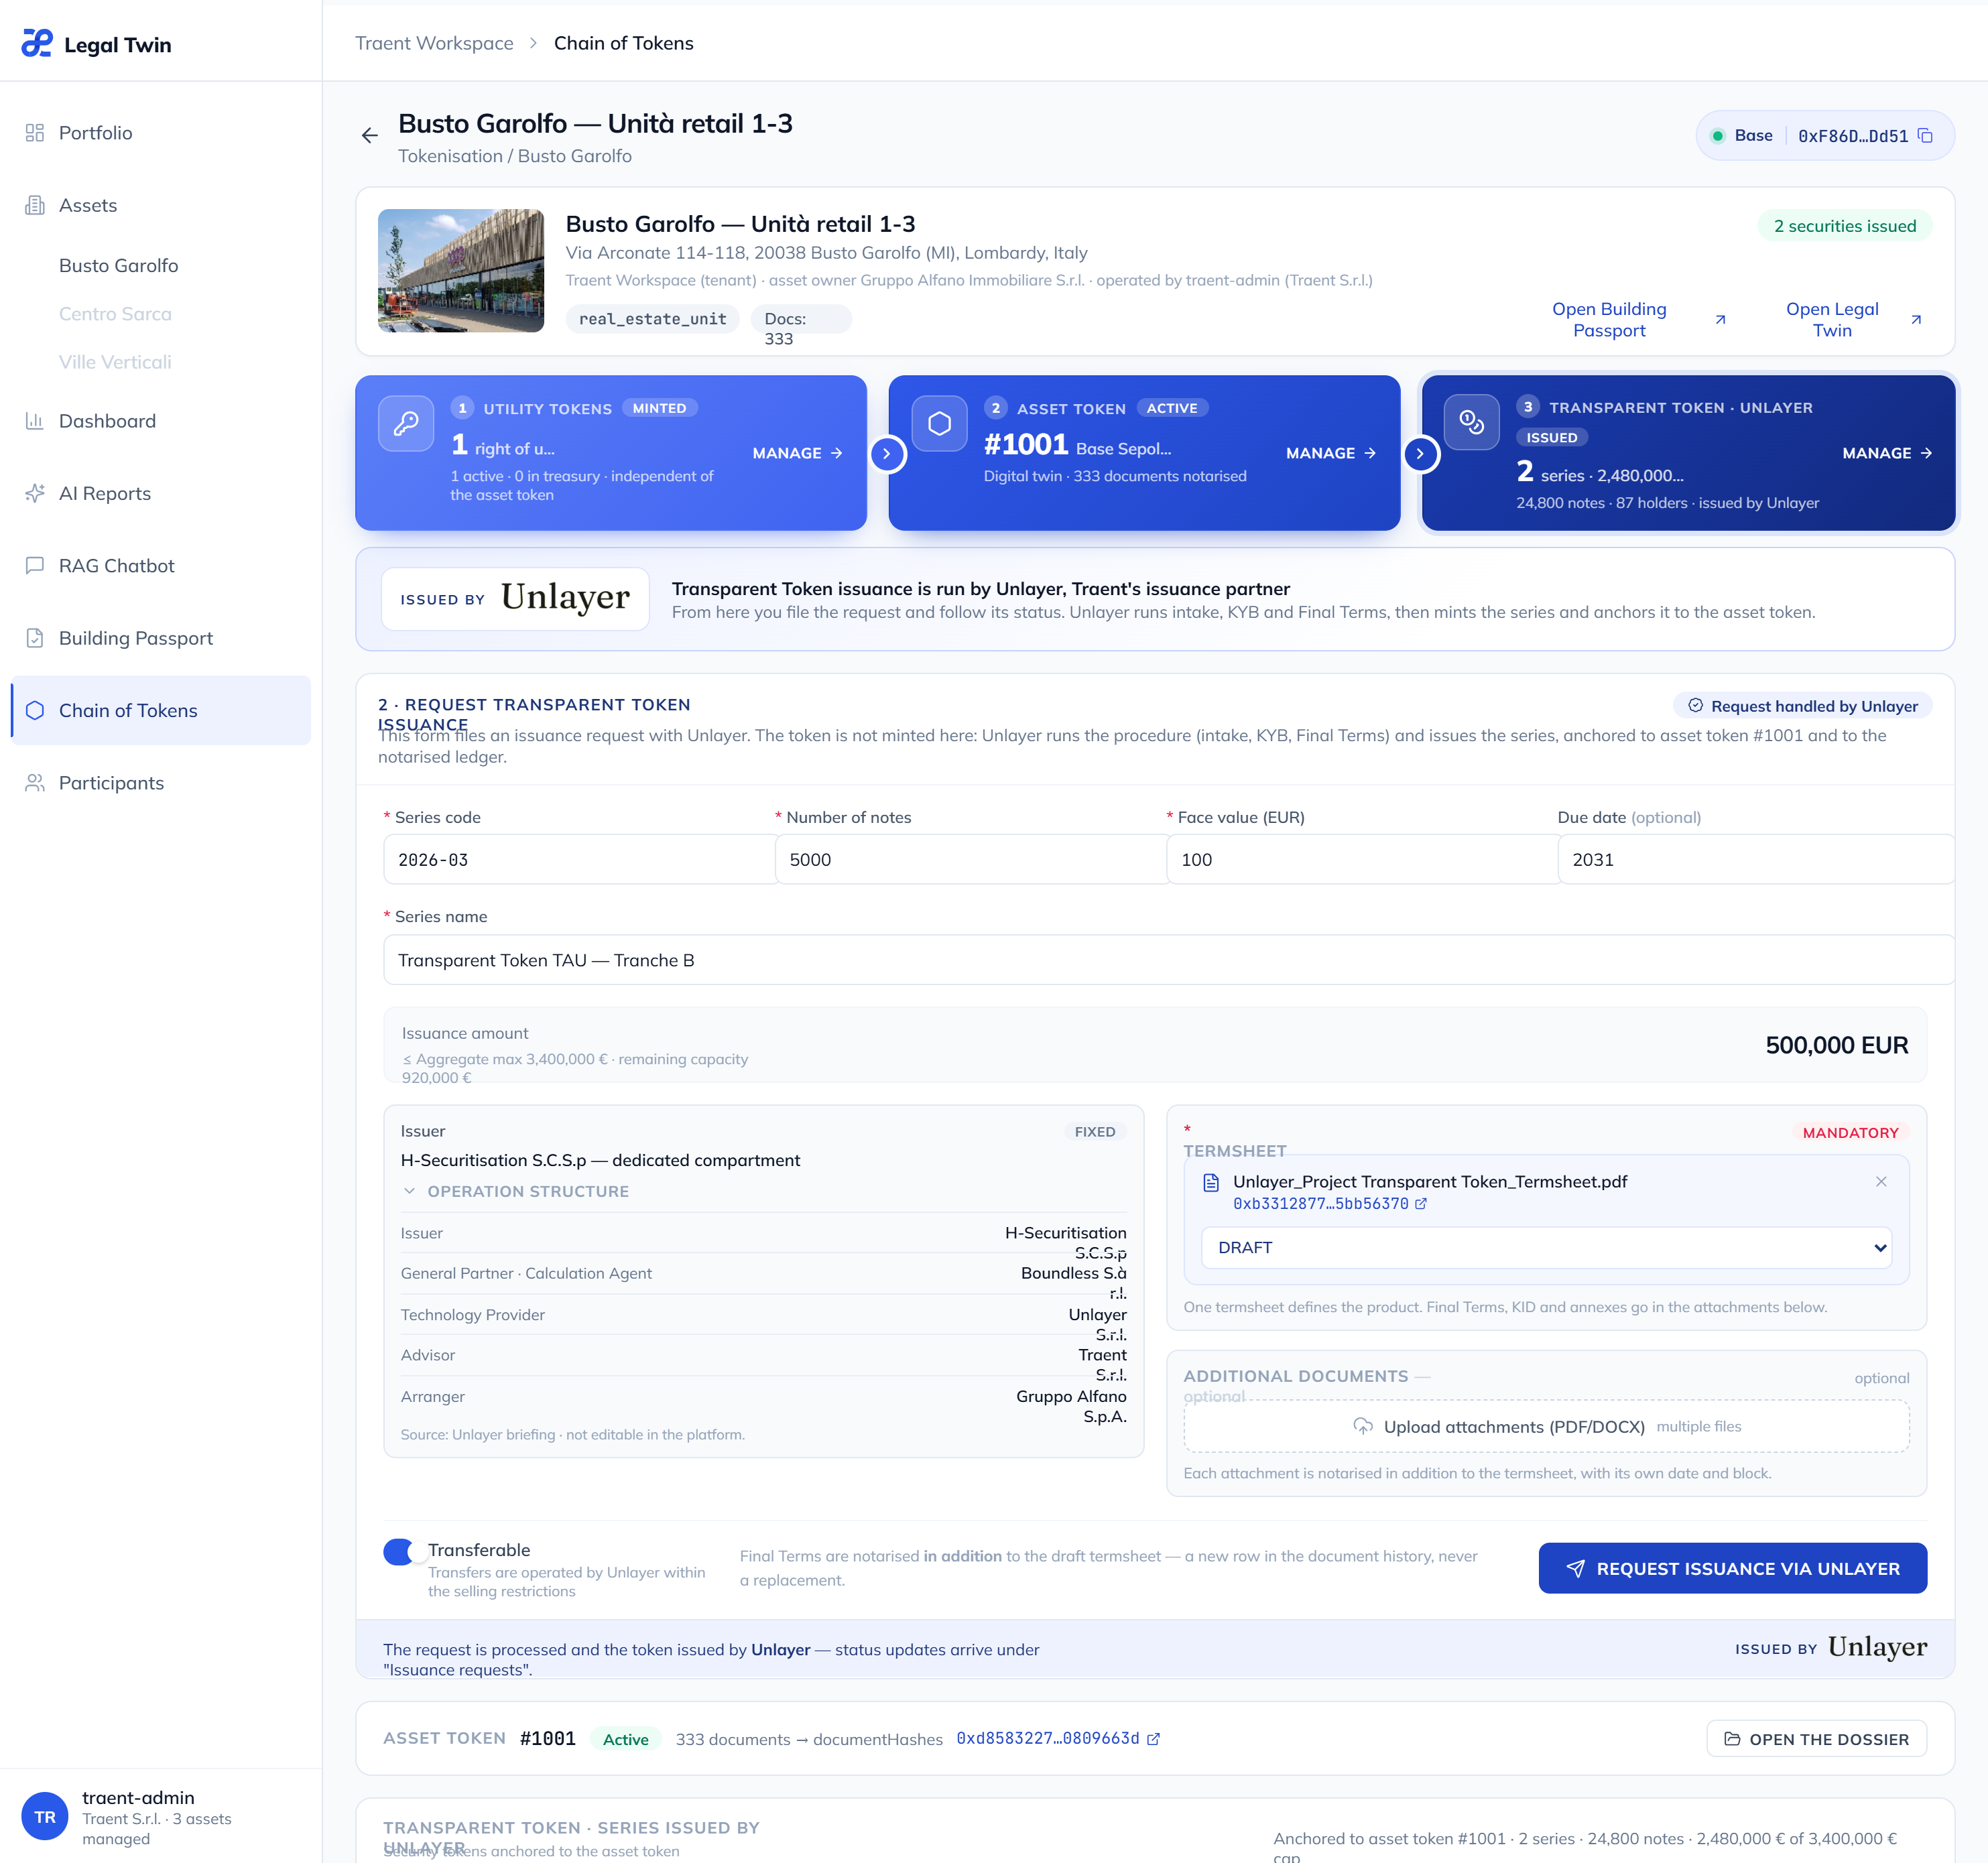Click the real_estate_unit tag
The width and height of the screenshot is (1988, 1863).
653,319
